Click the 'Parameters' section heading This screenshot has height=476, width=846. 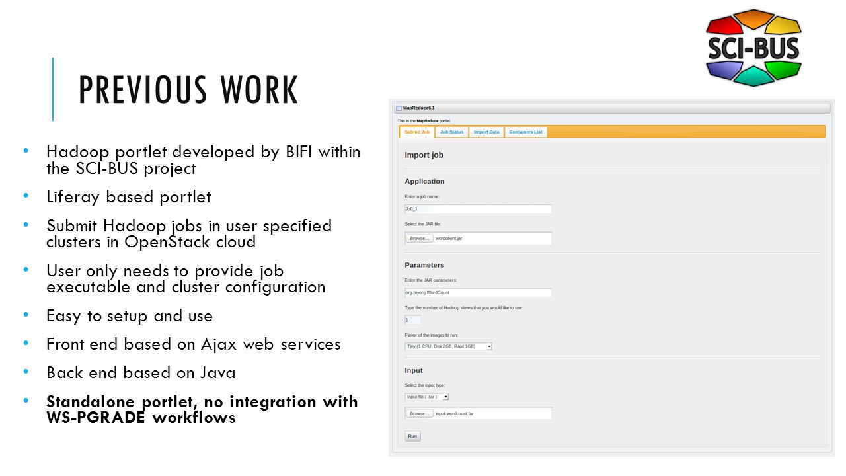[424, 265]
